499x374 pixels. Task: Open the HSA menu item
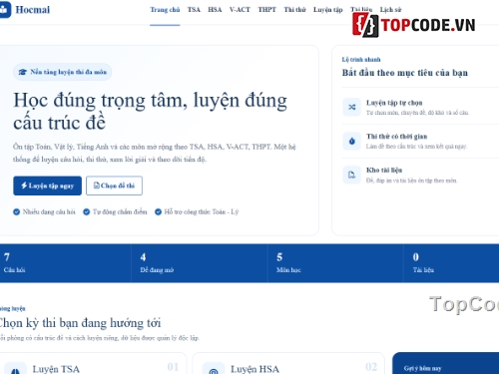(x=215, y=10)
